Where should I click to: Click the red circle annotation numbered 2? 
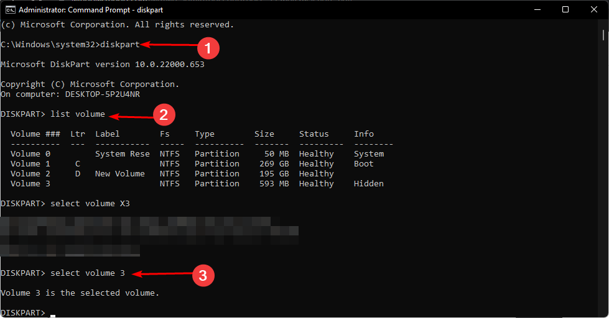click(164, 115)
